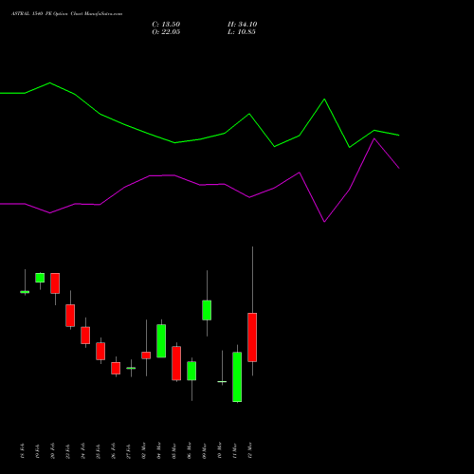474x474 pixels.
Task: Click the 27 Feb date label
Action: 128,451
